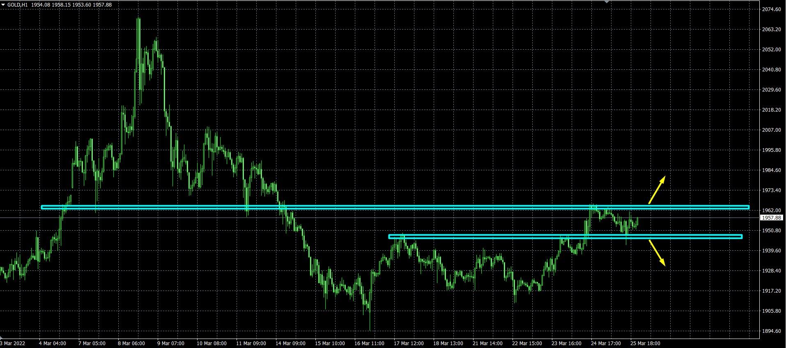Click the 2040.80 price axis label
Viewport: 786px width, 348px height.
[x=771, y=69]
